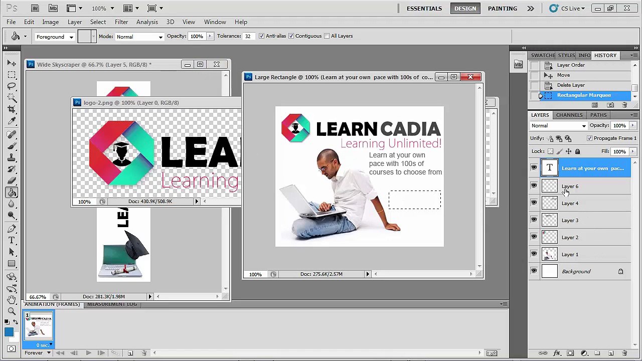Select the Path Selection tool
The height and width of the screenshot is (361, 642).
(x=12, y=252)
